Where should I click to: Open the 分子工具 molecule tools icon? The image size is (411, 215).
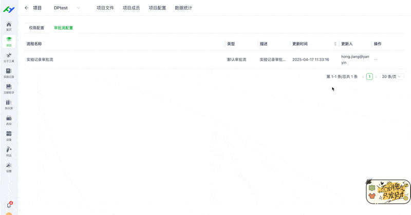pos(9,57)
